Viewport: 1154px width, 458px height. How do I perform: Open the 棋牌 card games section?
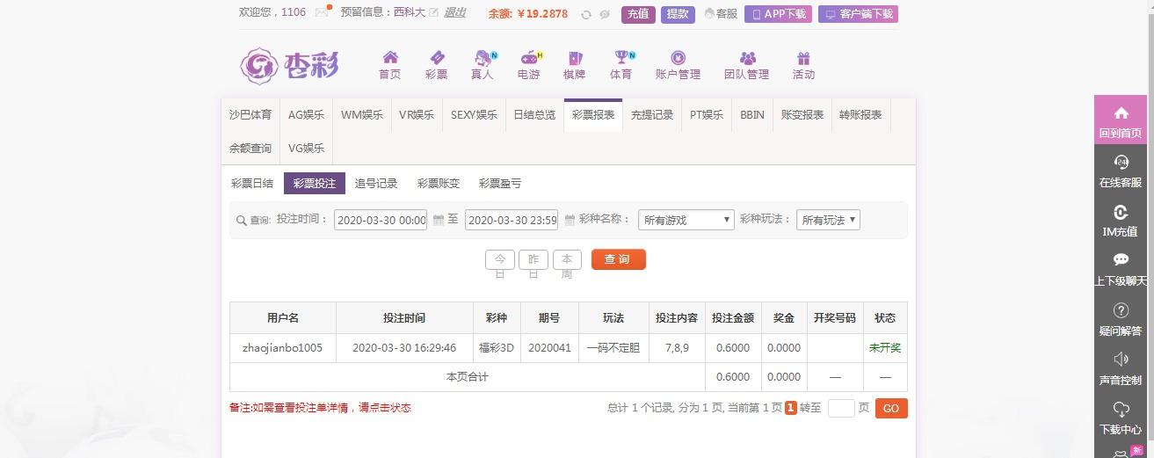click(575, 65)
